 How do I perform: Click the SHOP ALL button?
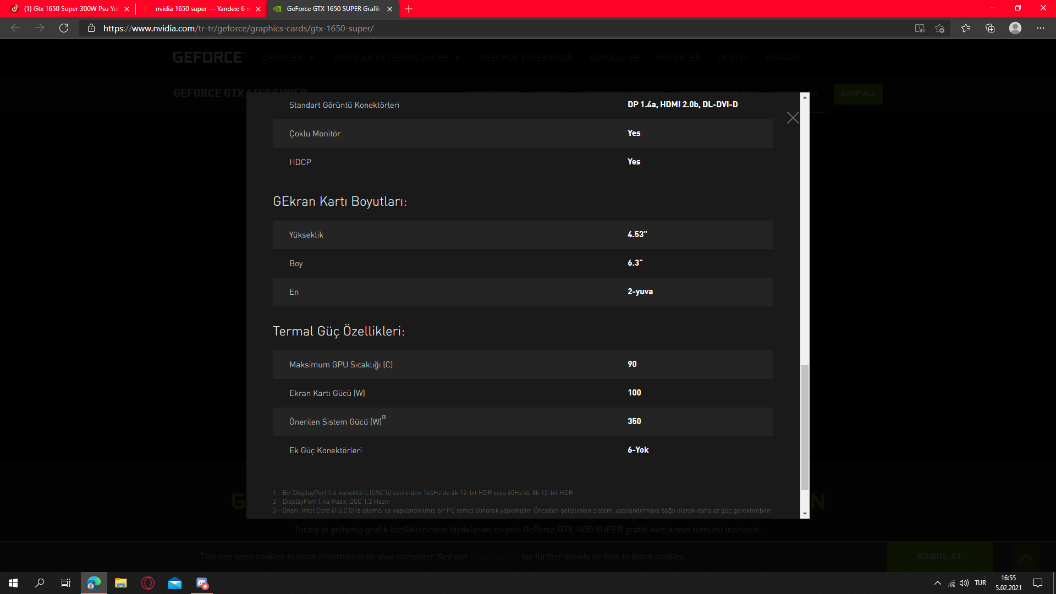click(x=858, y=94)
